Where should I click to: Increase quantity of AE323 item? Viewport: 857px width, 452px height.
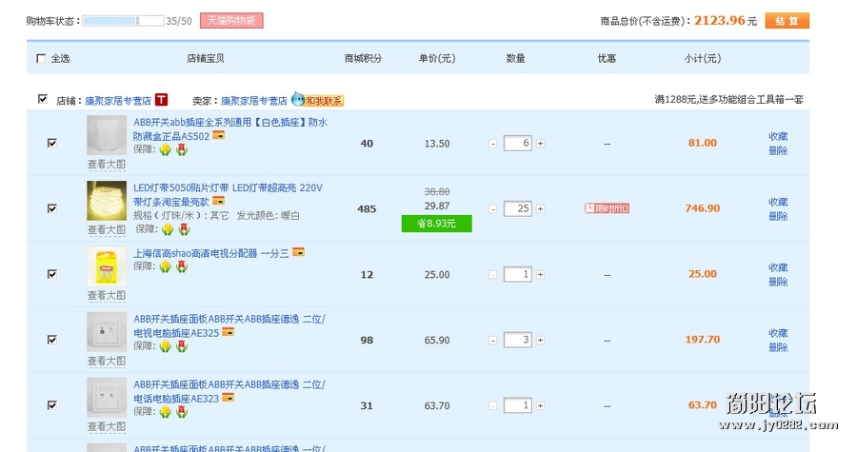[540, 405]
